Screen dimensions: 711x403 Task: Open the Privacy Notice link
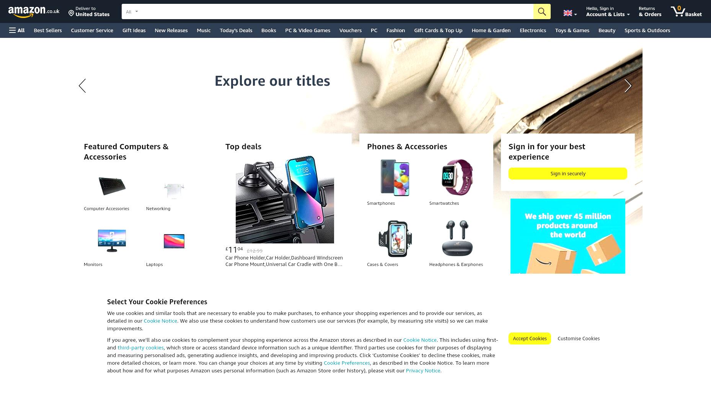pyautogui.click(x=423, y=370)
